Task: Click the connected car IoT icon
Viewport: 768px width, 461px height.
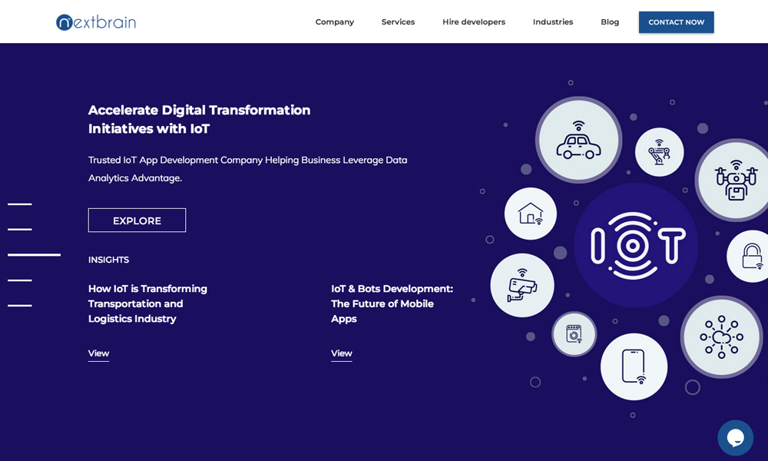Action: [578, 140]
